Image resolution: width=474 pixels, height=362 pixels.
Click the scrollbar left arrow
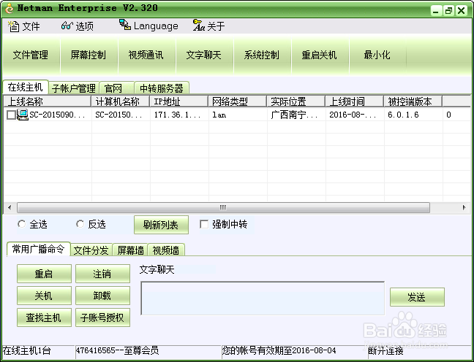coord(10,207)
